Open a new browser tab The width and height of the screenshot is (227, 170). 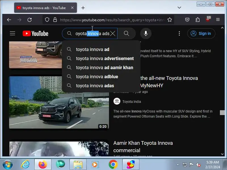pos(83,8)
